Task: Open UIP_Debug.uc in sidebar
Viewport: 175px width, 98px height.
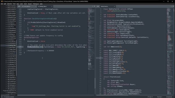Action: [11, 74]
